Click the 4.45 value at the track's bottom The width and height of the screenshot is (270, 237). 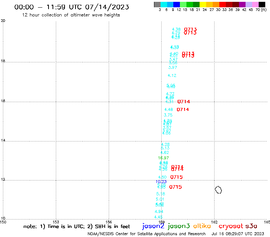tap(158, 217)
